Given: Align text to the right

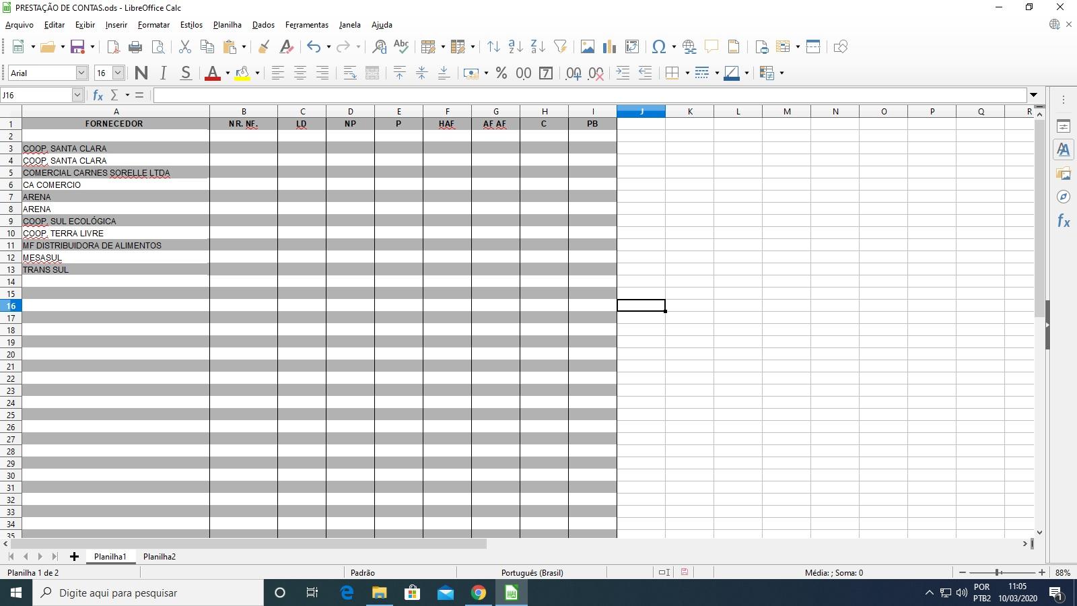Looking at the screenshot, I should click(322, 73).
